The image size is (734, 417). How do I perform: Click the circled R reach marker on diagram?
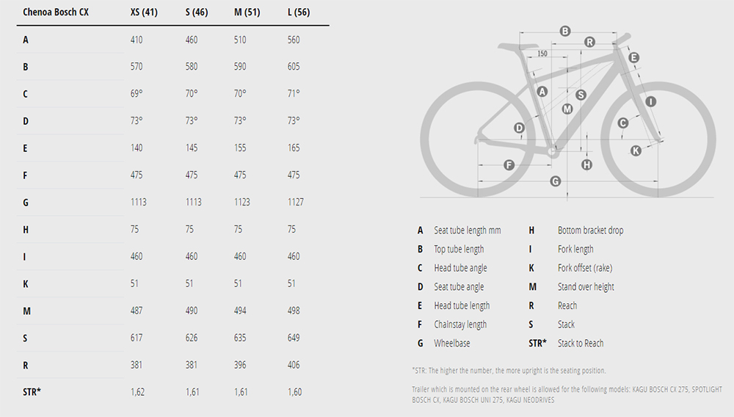pos(589,42)
